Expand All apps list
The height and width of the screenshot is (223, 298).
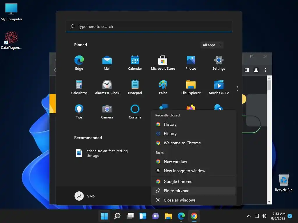212,45
